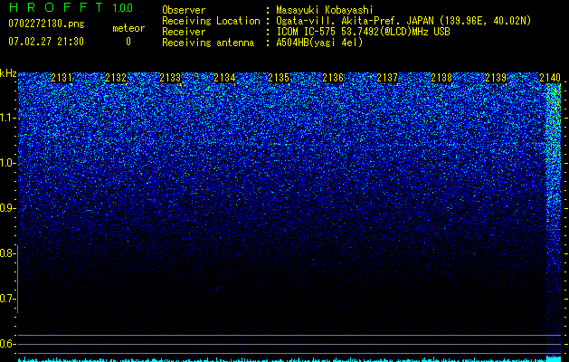
Task: Click the meteor count label
Action: 128,28
